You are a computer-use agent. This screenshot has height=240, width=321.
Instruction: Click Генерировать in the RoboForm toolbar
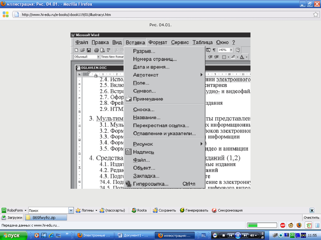[194, 210]
